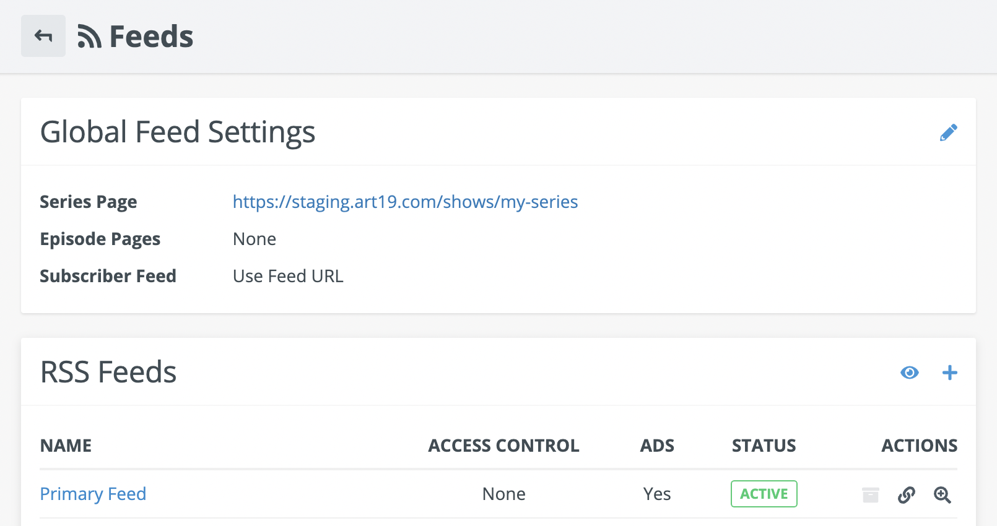Image resolution: width=997 pixels, height=526 pixels.
Task: Edit Global Feed Settings with pencil icon
Action: (948, 132)
